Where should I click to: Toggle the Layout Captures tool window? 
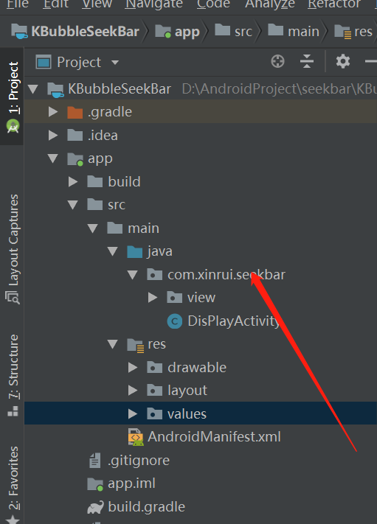(x=13, y=249)
